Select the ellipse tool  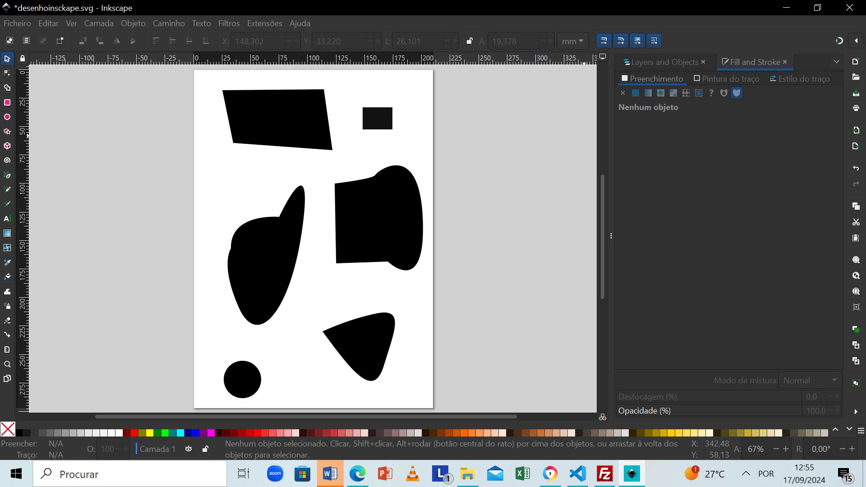pos(7,117)
